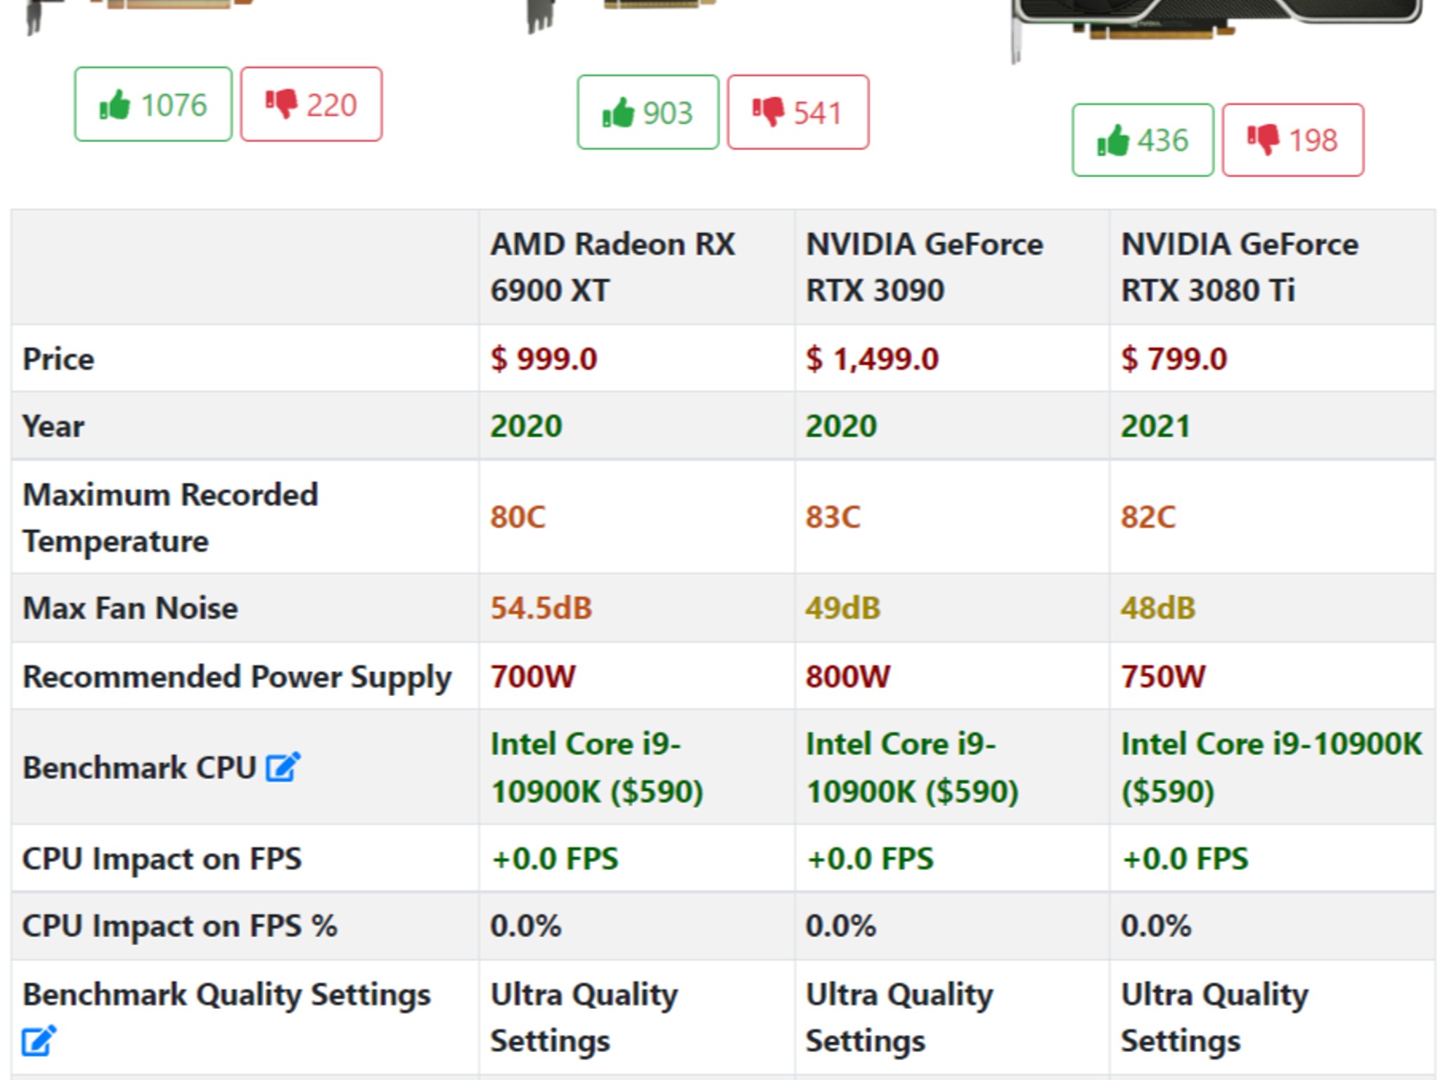
Task: Click the $ 999.0 price value
Action: tap(544, 359)
